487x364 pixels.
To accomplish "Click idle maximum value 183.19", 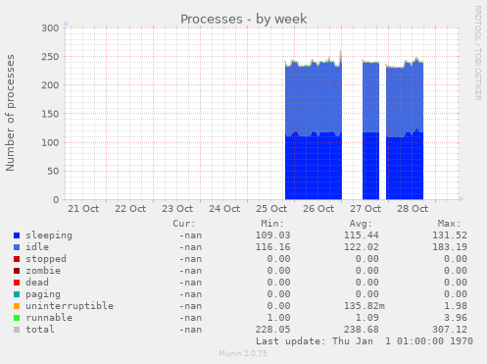I will point(450,247).
